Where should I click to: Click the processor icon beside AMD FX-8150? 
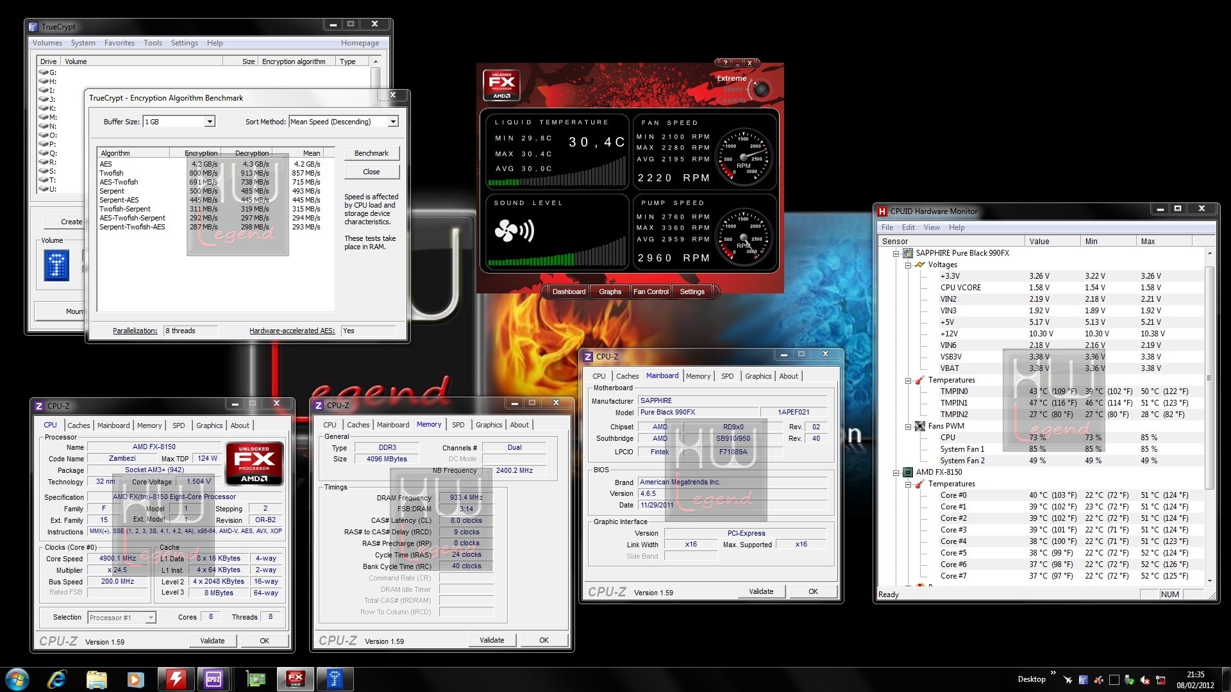click(908, 472)
